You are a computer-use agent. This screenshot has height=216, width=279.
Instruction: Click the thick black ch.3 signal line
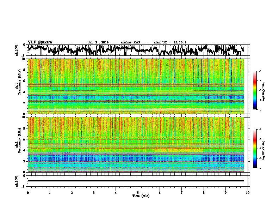[136, 181]
